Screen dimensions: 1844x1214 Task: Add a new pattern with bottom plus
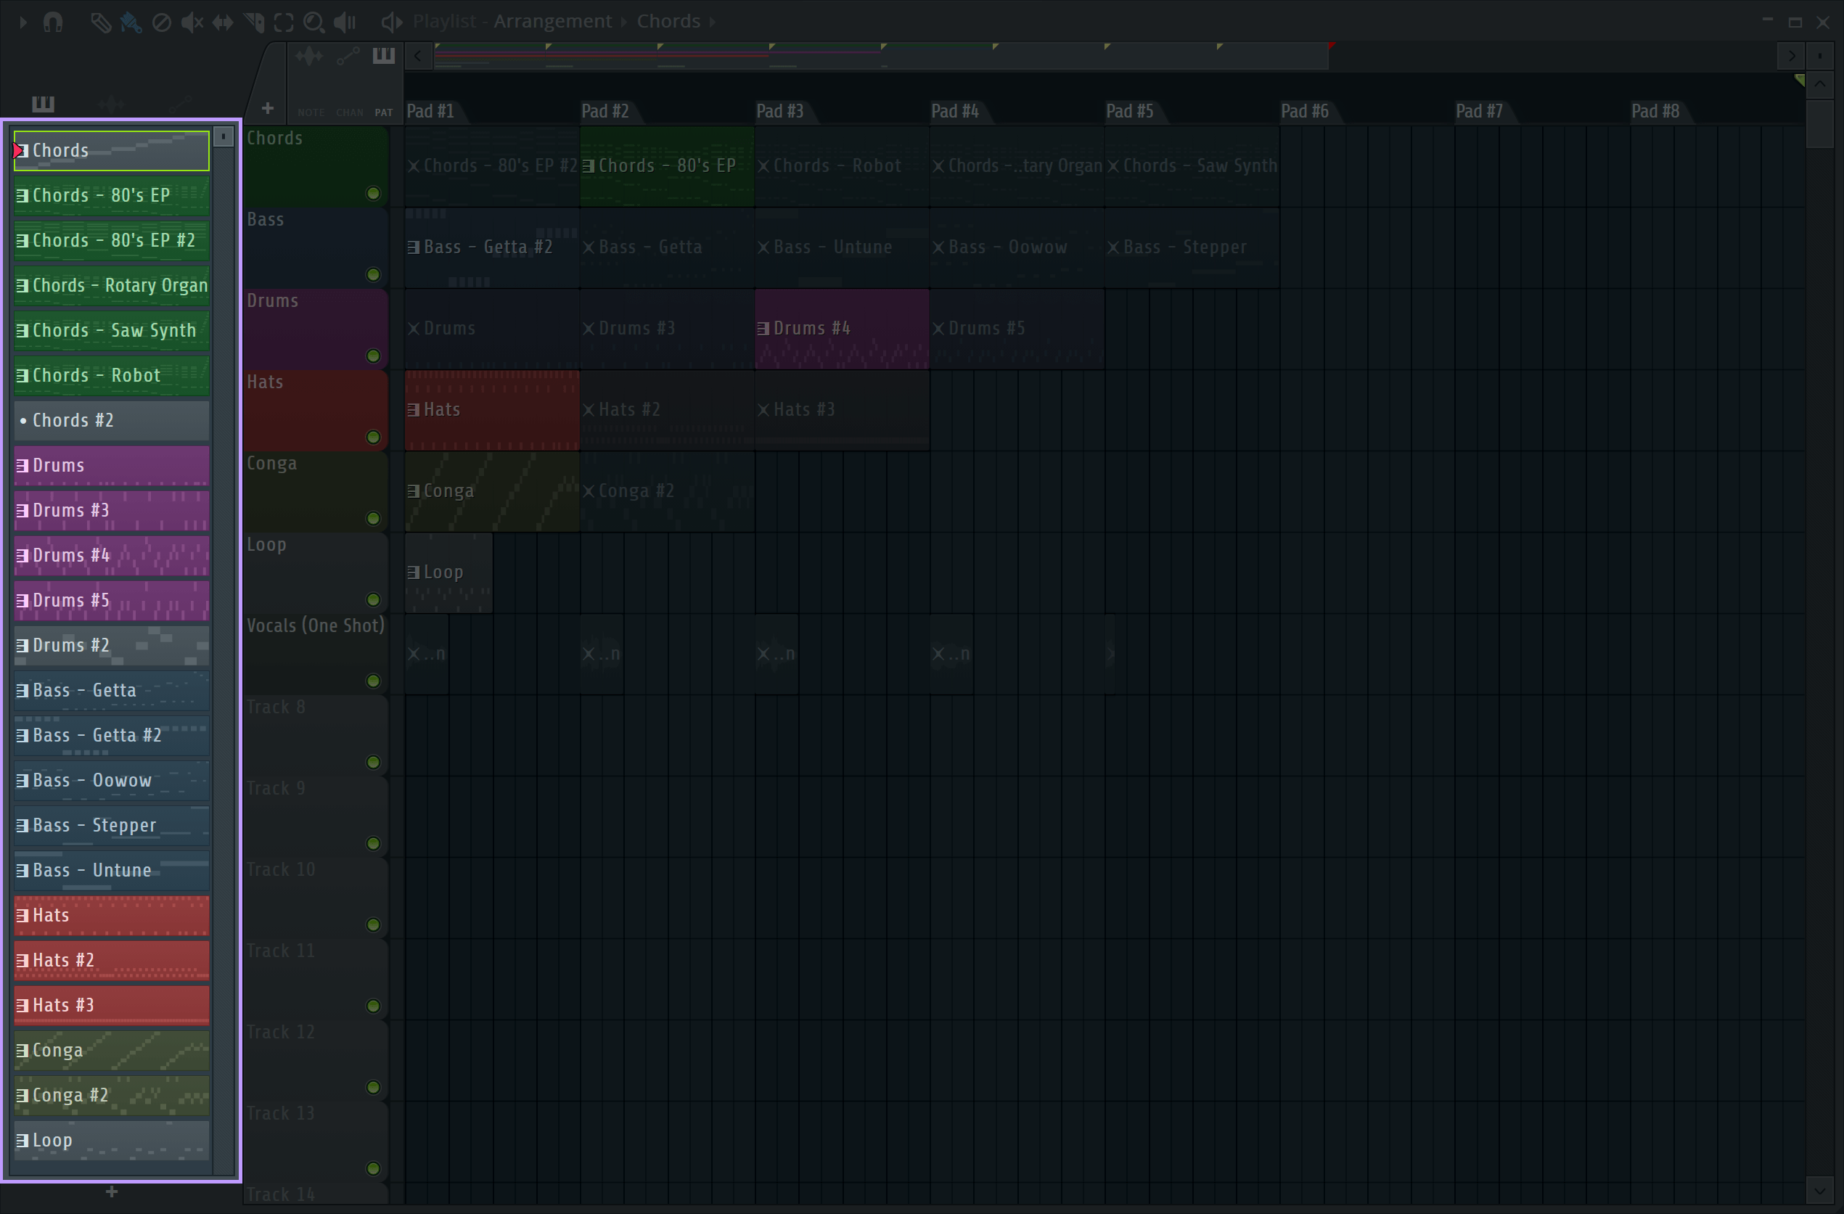(x=112, y=1192)
